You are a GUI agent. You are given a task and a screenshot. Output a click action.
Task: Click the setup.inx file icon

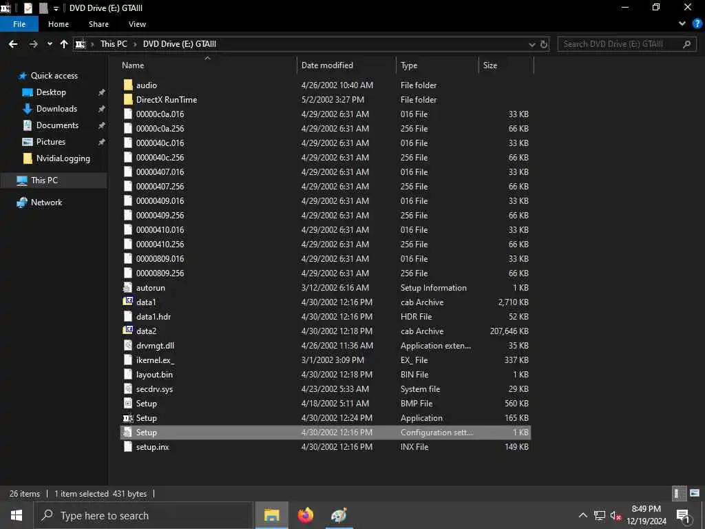coord(128,446)
